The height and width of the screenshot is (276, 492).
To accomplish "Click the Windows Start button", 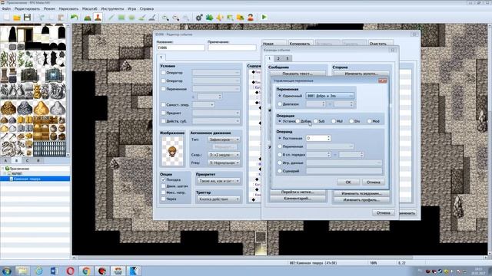I will [x=6, y=271].
